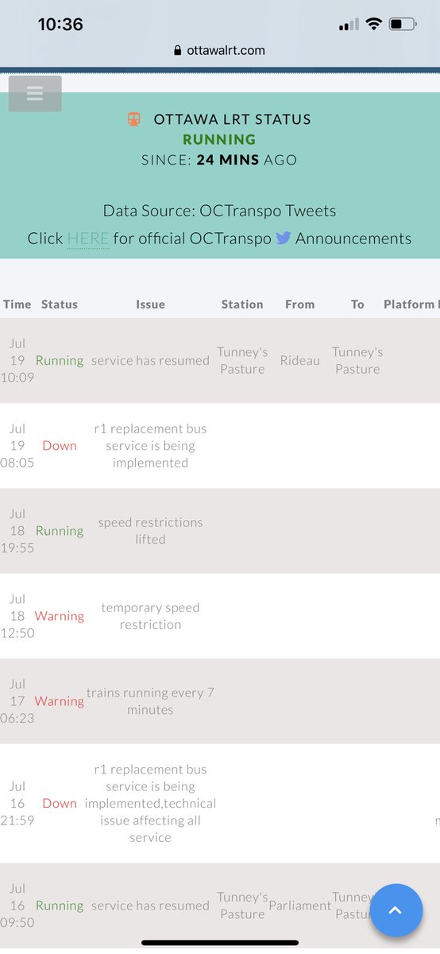Select service has resumed in Jul 19 row

click(x=150, y=360)
